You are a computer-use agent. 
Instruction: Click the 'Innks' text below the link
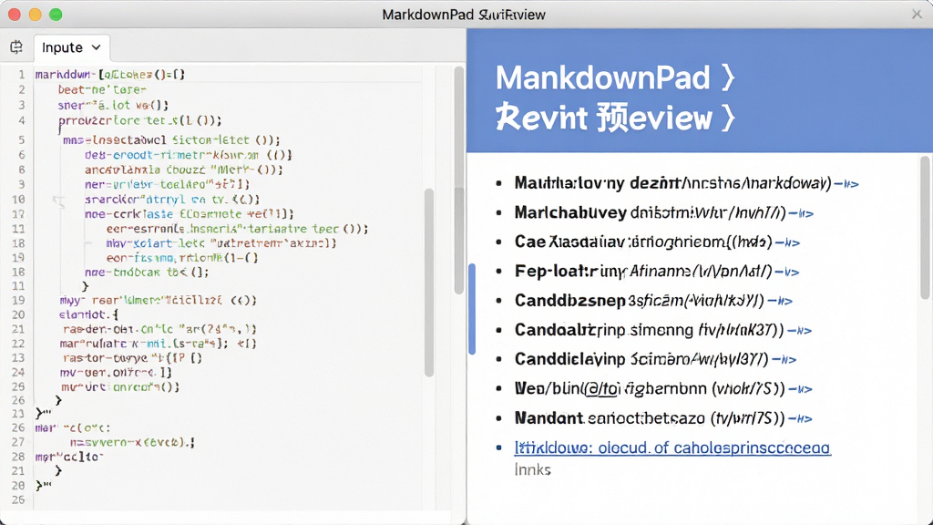pos(532,469)
